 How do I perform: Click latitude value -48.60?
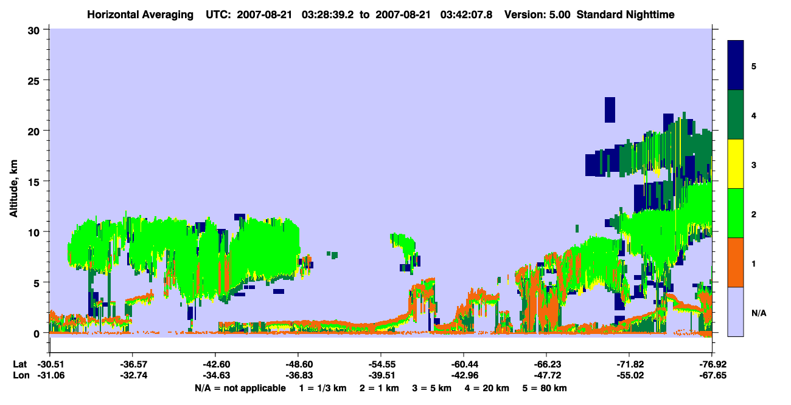[x=298, y=364]
